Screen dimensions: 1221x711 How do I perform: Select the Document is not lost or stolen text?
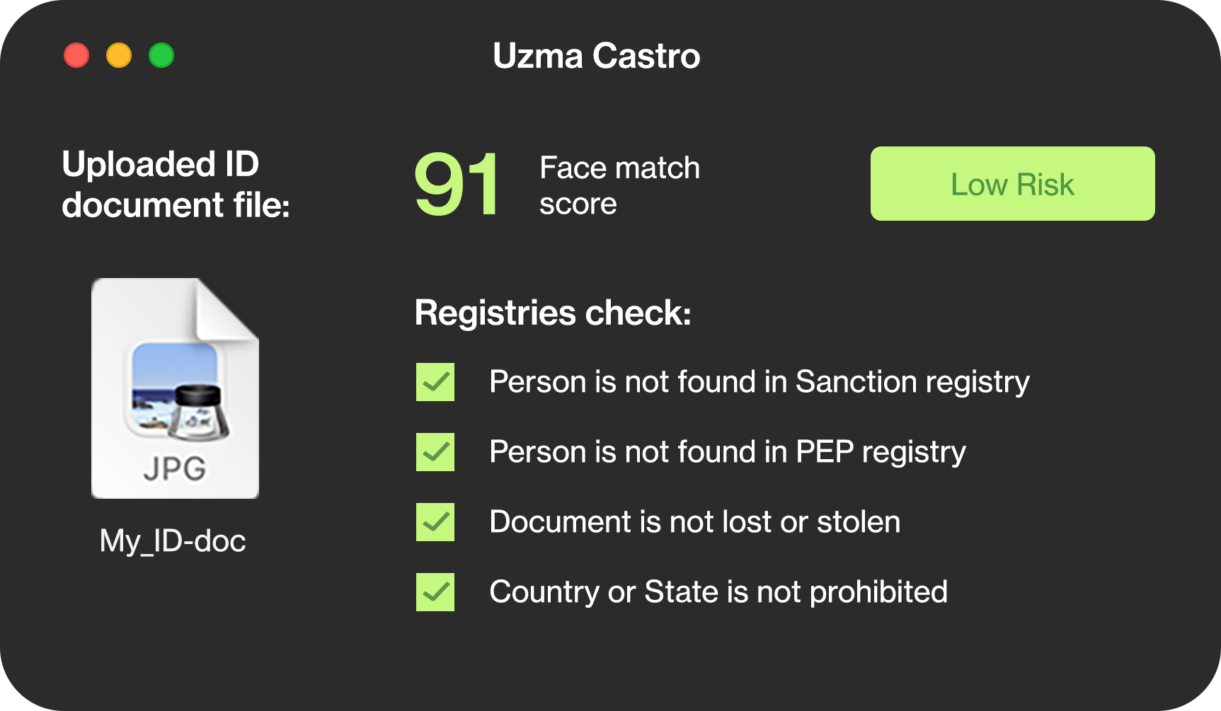[695, 522]
